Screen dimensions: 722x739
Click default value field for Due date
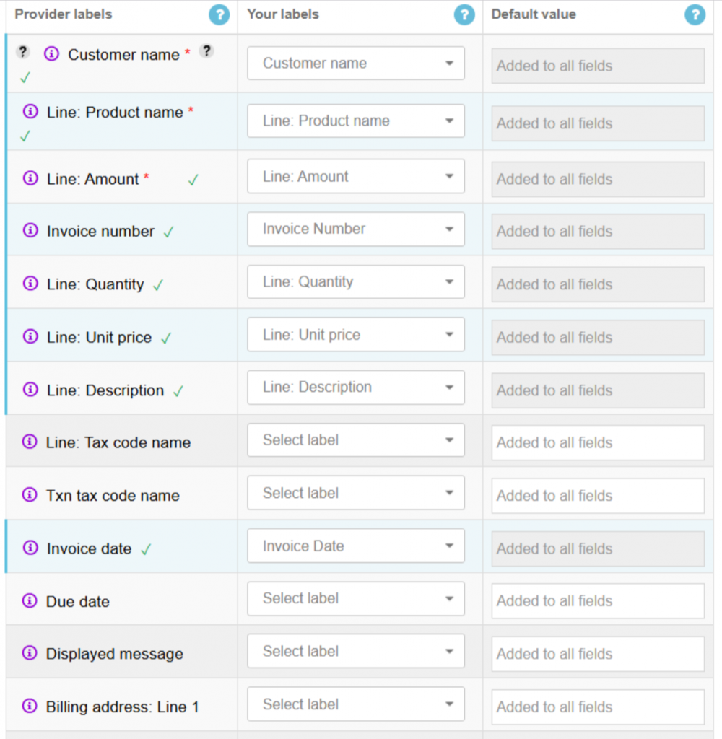pyautogui.click(x=597, y=601)
